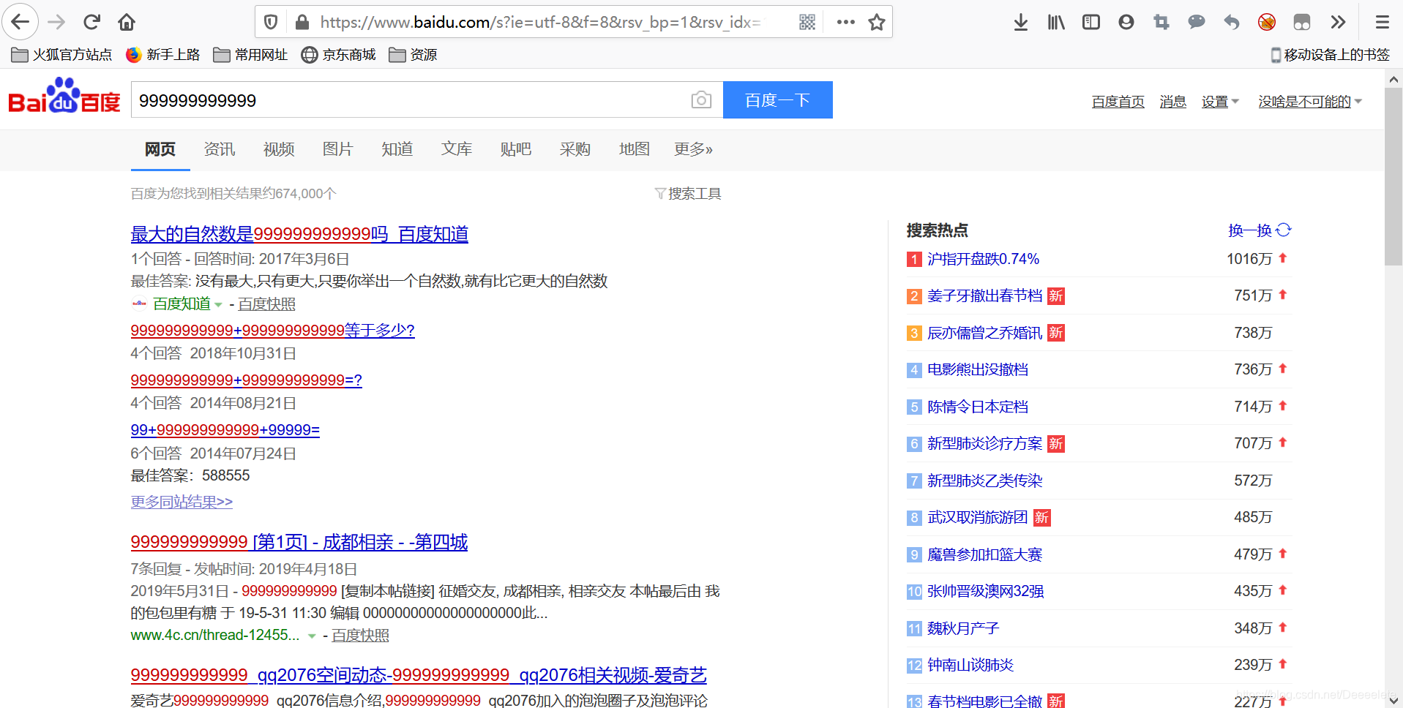Screen dimensions: 1403x708
Task: Click the tracking protection shield icon
Action: click(271, 22)
